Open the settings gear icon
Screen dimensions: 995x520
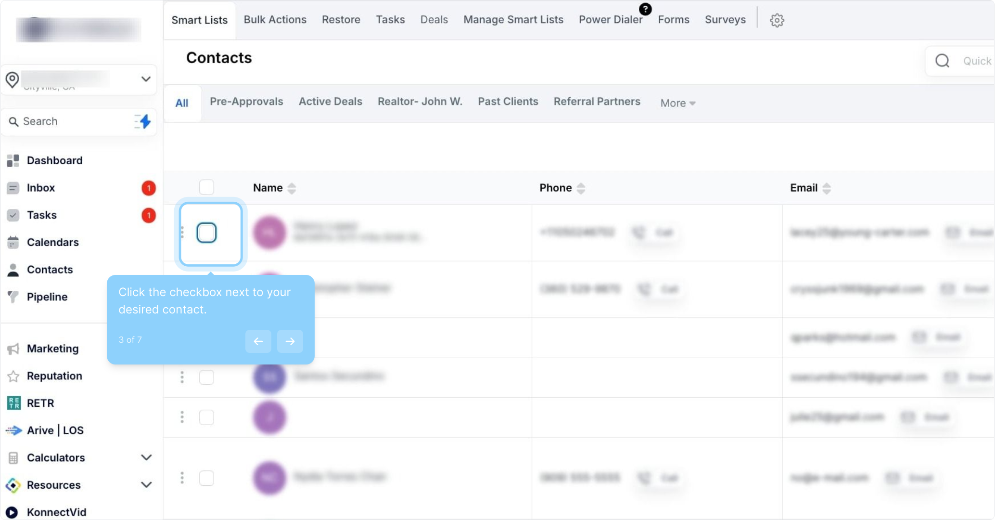click(x=777, y=20)
